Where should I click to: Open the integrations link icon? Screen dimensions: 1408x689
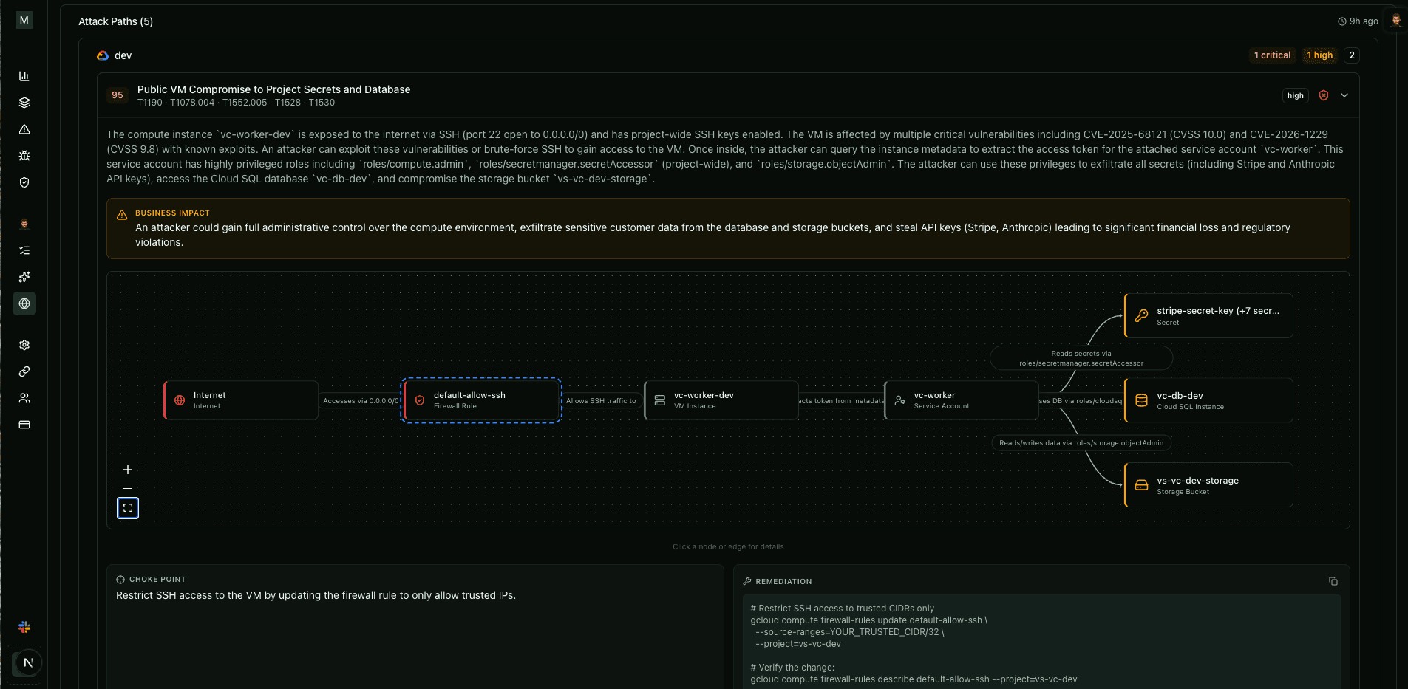[24, 371]
